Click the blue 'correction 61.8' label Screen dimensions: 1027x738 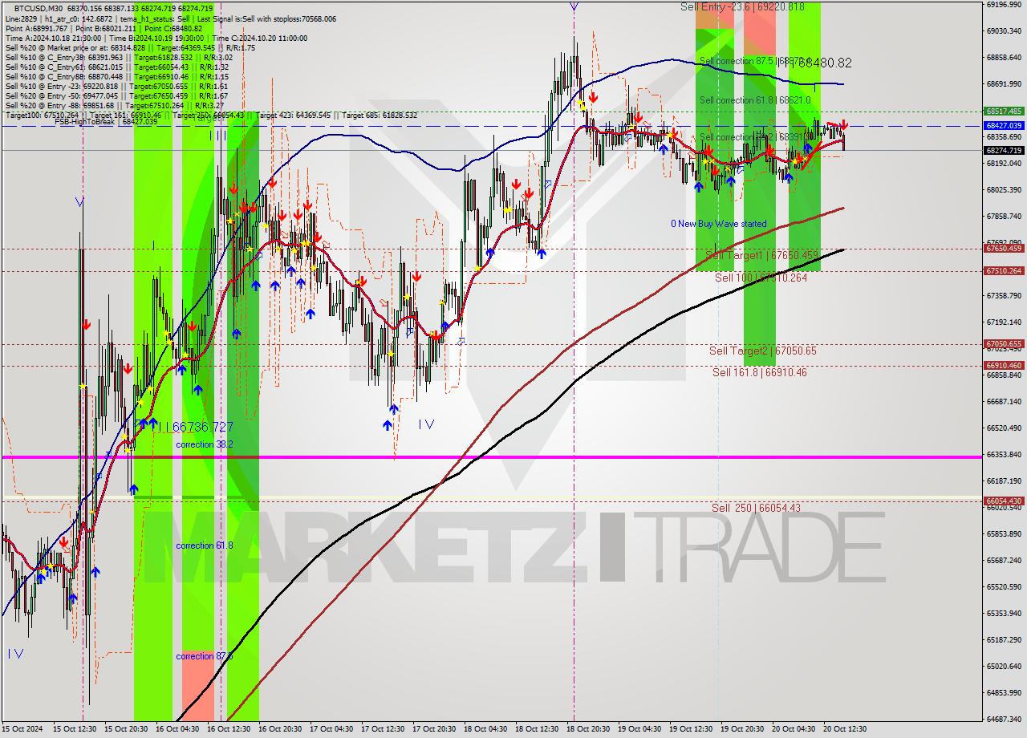coord(205,545)
